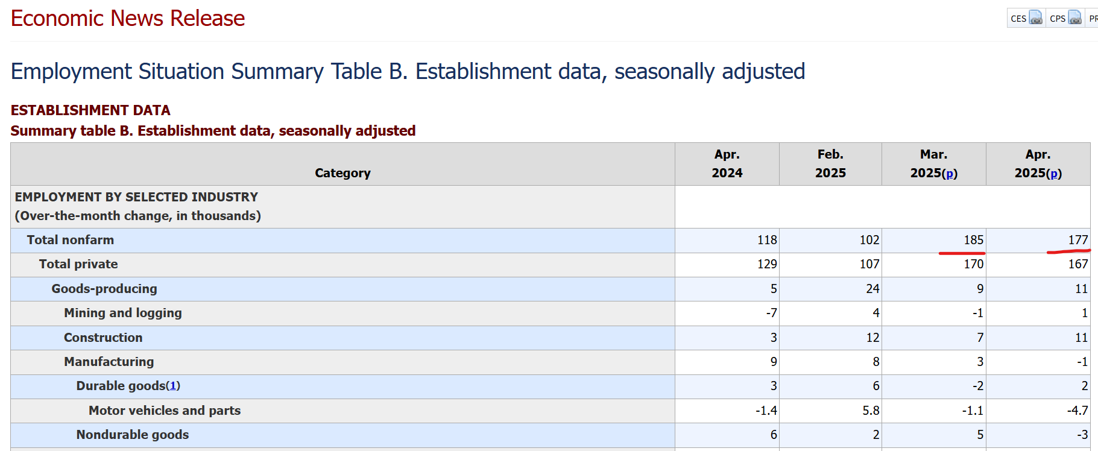The width and height of the screenshot is (1098, 451).
Task: Open the (p) footnote in Mar. 2025 header
Action: [x=950, y=173]
